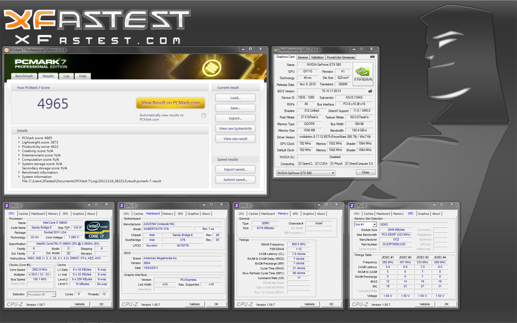Expand the Lightweight score detail row
517x323 pixels.
pos(19,142)
